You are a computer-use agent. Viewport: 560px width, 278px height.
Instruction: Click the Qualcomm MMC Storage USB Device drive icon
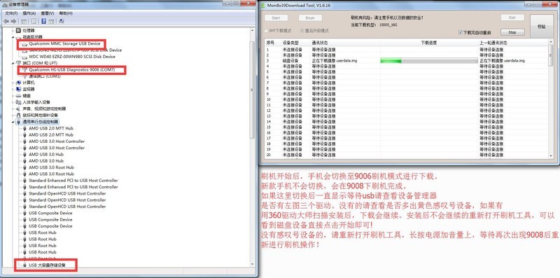click(x=24, y=44)
